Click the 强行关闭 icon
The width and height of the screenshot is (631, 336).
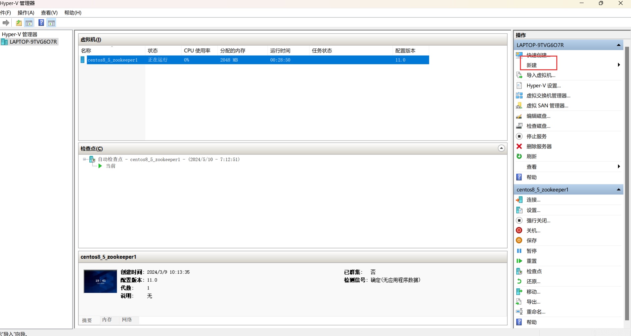(519, 220)
